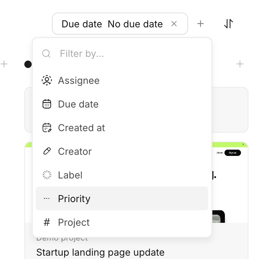Click the black status dot
Screen dimensions: 254x259
pyautogui.click(x=28, y=64)
